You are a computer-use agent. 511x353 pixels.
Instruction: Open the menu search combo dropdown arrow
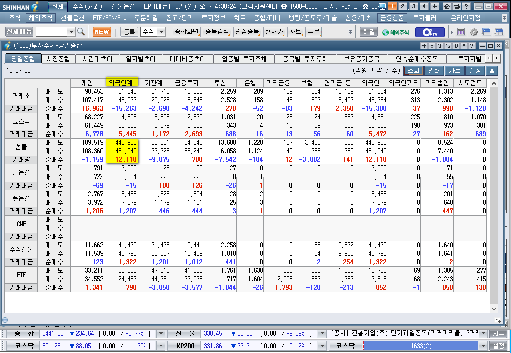(x=71, y=32)
